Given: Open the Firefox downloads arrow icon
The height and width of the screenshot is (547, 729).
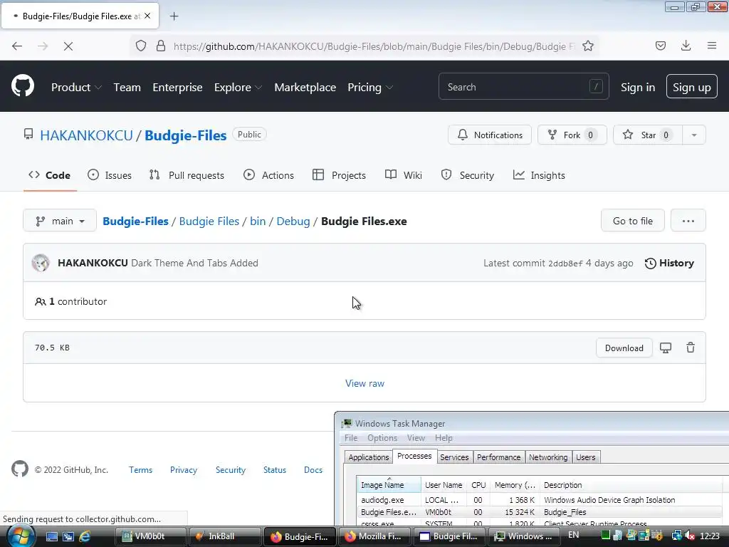Looking at the screenshot, I should (686, 46).
